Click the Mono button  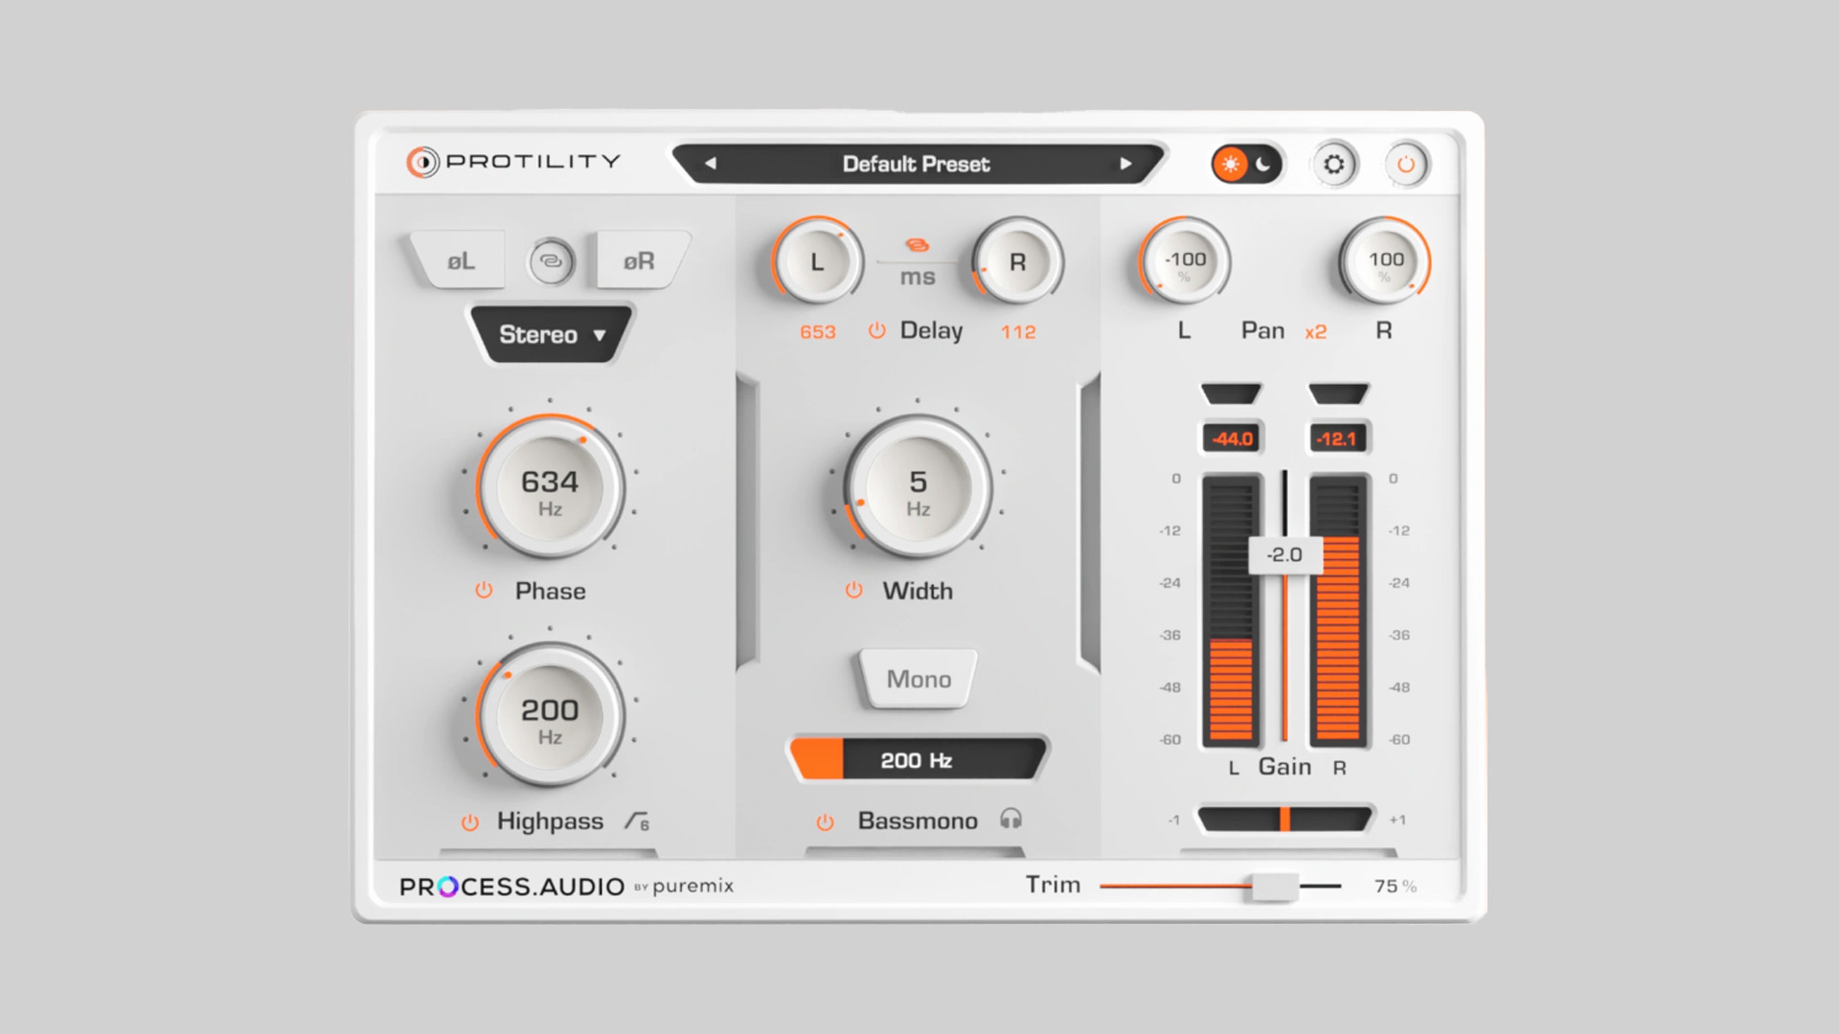[x=919, y=679]
